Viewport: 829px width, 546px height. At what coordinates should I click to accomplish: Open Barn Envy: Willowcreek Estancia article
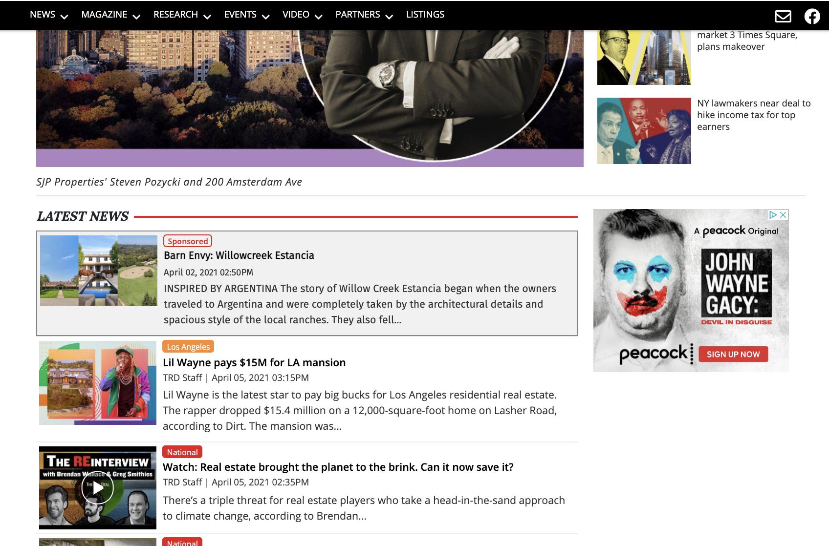click(239, 255)
